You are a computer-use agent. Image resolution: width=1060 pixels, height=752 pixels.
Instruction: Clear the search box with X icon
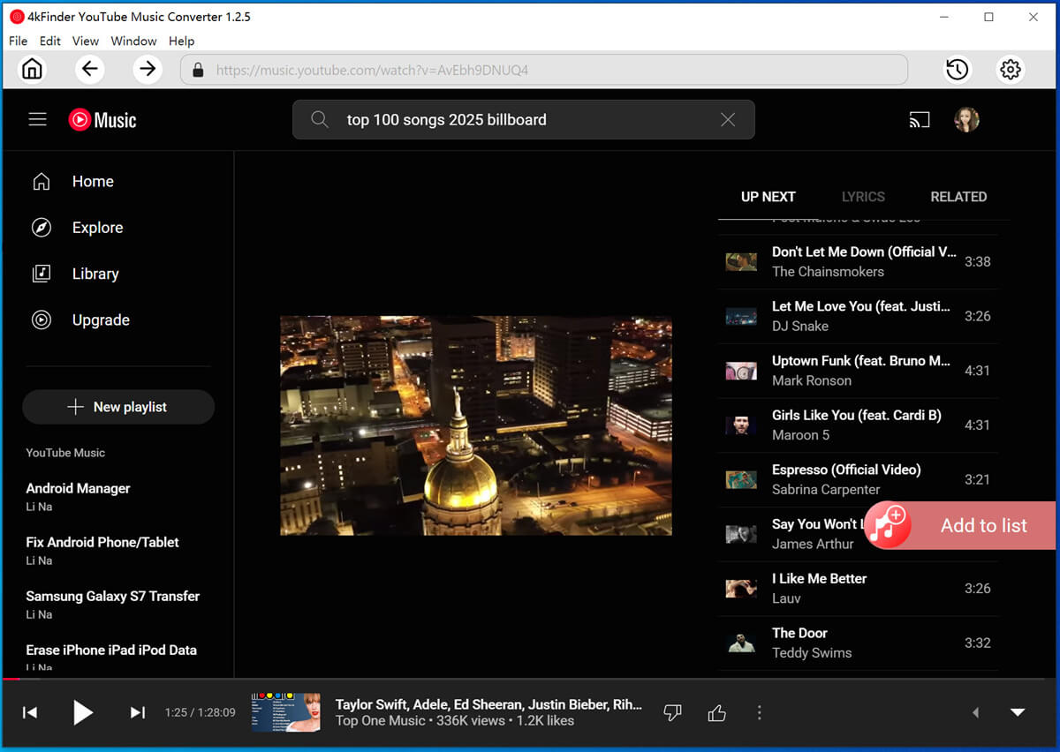click(728, 120)
